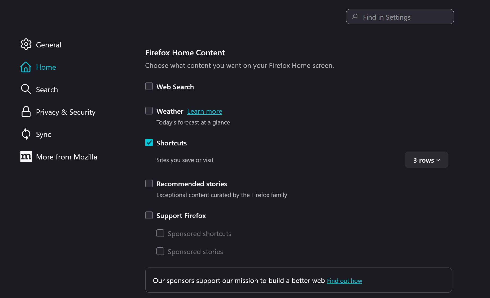Screen dimensions: 490x298
Task: Click the Home house icon
Action: [26, 67]
